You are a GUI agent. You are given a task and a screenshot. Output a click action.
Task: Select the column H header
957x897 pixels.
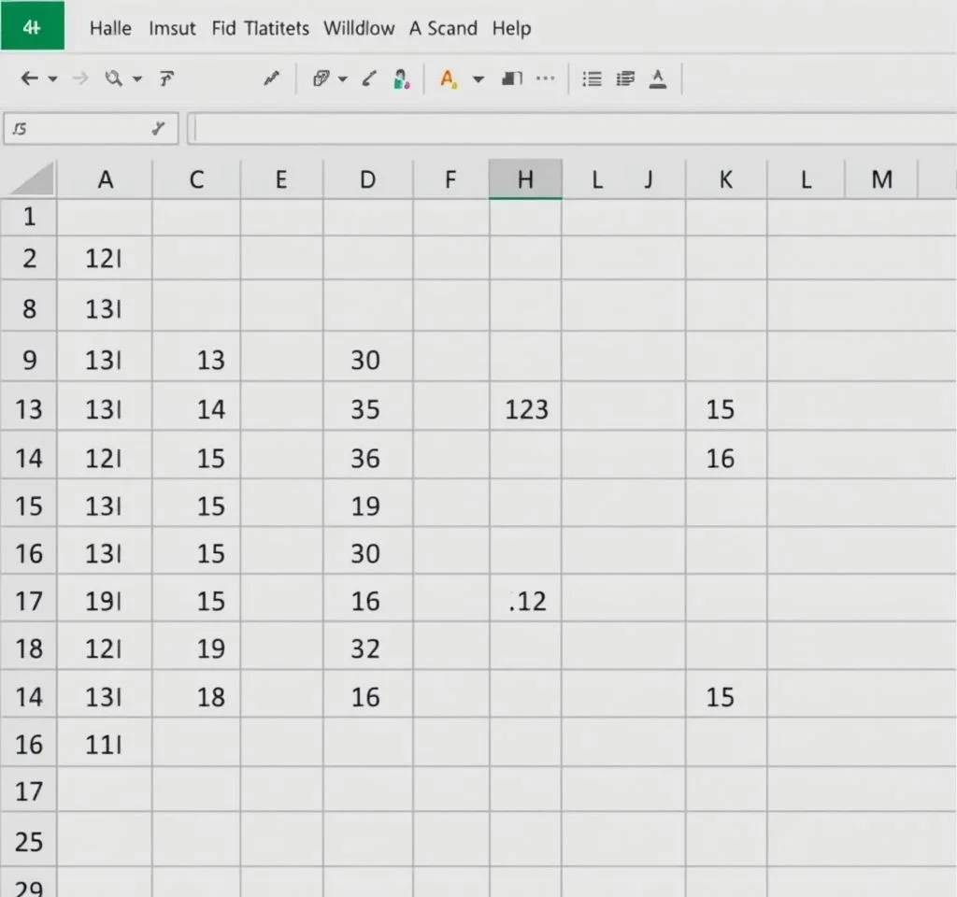coord(525,179)
